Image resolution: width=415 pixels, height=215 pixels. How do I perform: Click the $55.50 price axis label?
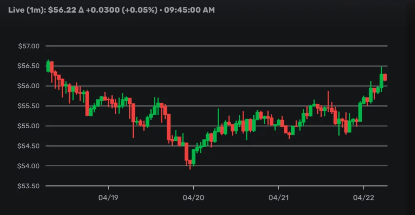point(29,106)
